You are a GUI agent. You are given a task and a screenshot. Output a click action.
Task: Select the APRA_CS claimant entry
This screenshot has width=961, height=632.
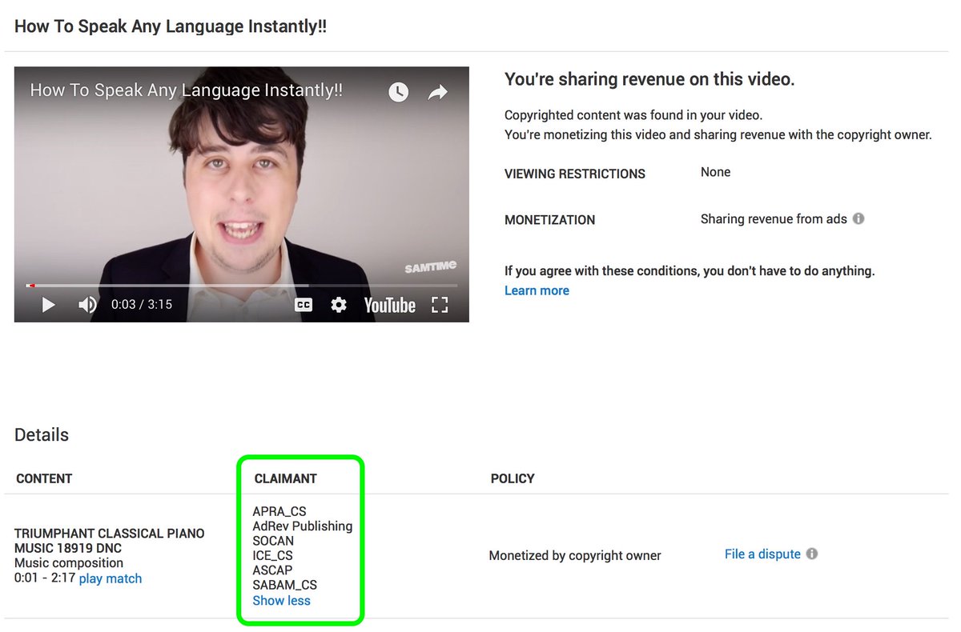click(x=279, y=511)
